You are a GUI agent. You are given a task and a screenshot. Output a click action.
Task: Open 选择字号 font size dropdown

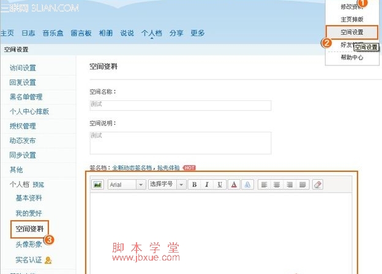(x=167, y=185)
